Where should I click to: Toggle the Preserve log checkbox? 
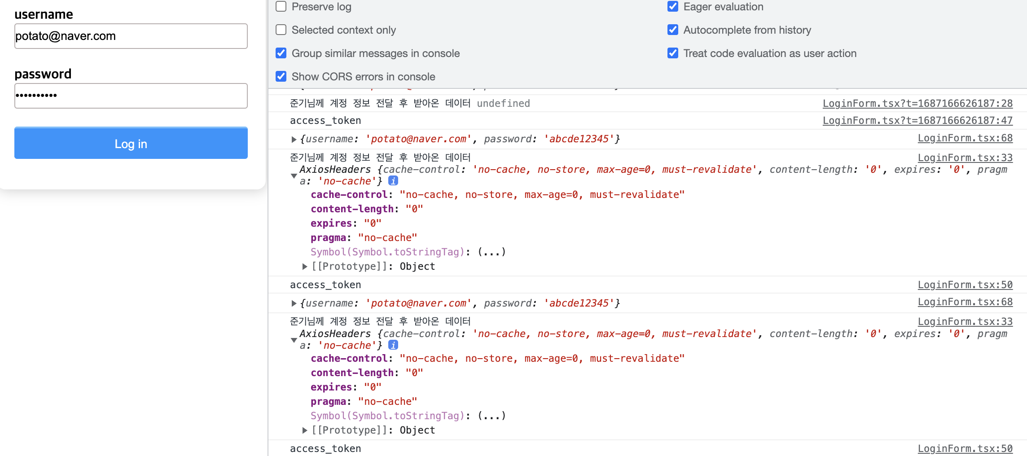tap(281, 6)
